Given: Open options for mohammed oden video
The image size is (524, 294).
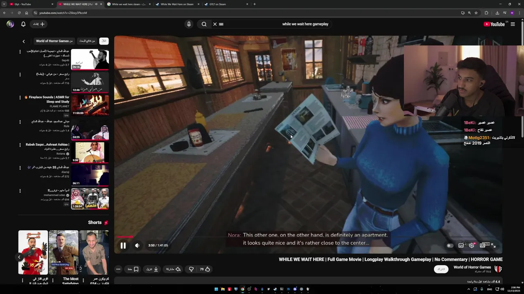Looking at the screenshot, I should (x=20, y=190).
